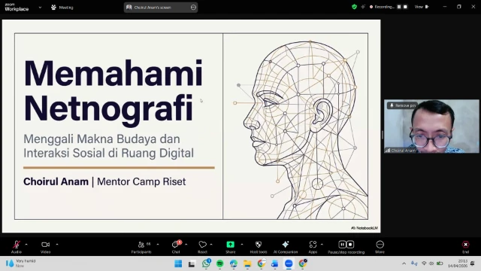The width and height of the screenshot is (481, 271).
Task: Select Choirul Anam's video thumbnail
Action: pyautogui.click(x=431, y=126)
